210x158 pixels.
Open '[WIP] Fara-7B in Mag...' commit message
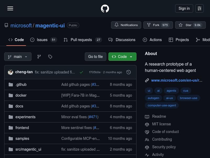80,95
